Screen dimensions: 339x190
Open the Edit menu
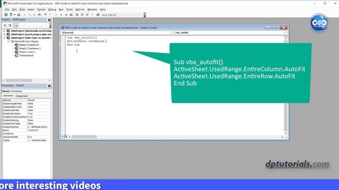tap(14, 9)
